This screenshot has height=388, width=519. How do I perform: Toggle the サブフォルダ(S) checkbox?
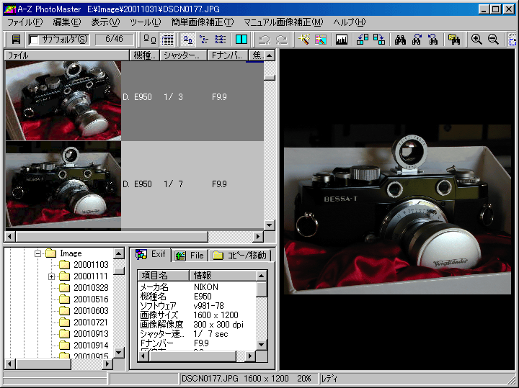[34, 40]
